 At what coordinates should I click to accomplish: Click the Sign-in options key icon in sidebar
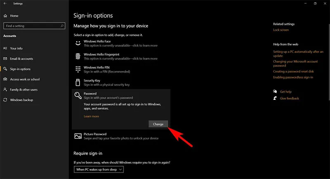click(x=5, y=69)
